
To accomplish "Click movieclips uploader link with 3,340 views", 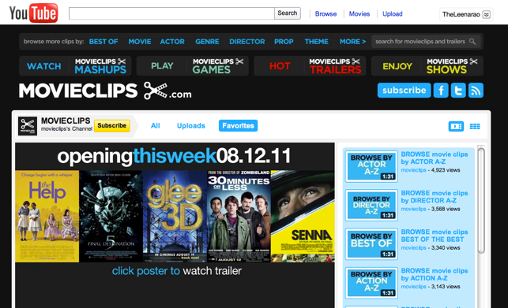I will tap(413, 247).
